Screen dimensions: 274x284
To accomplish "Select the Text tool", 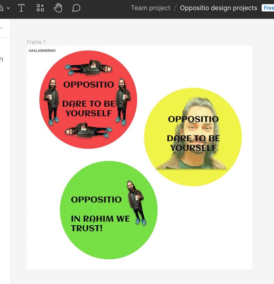I will tap(21, 8).
